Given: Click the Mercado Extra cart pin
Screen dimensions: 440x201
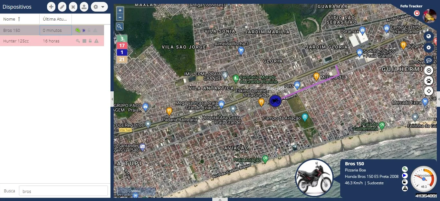Looking at the screenshot, I should [425, 102].
